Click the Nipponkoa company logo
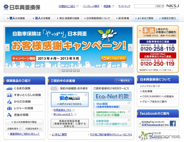The image size is (184, 142). pos(22,7)
